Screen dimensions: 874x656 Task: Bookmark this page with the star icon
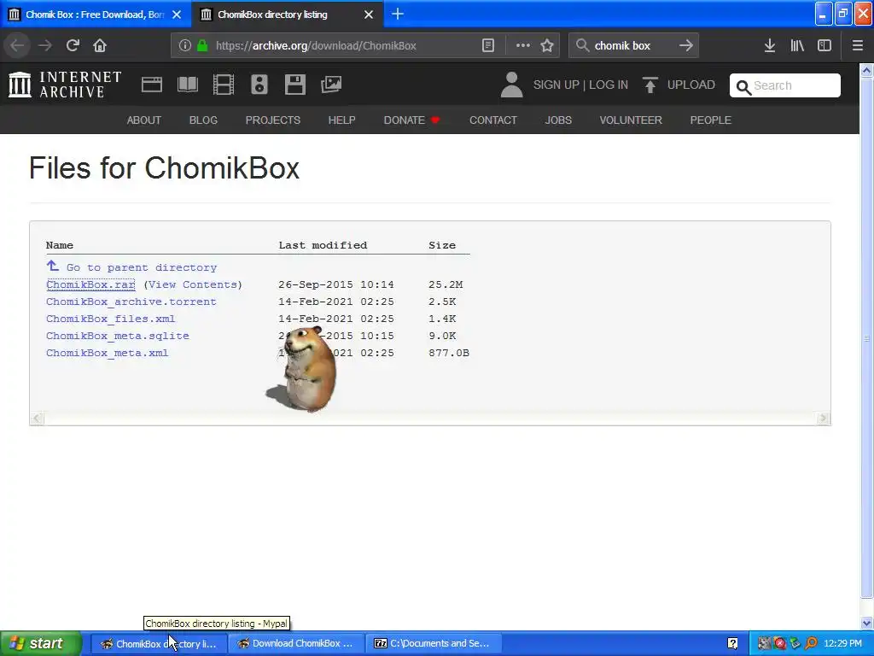[547, 45]
